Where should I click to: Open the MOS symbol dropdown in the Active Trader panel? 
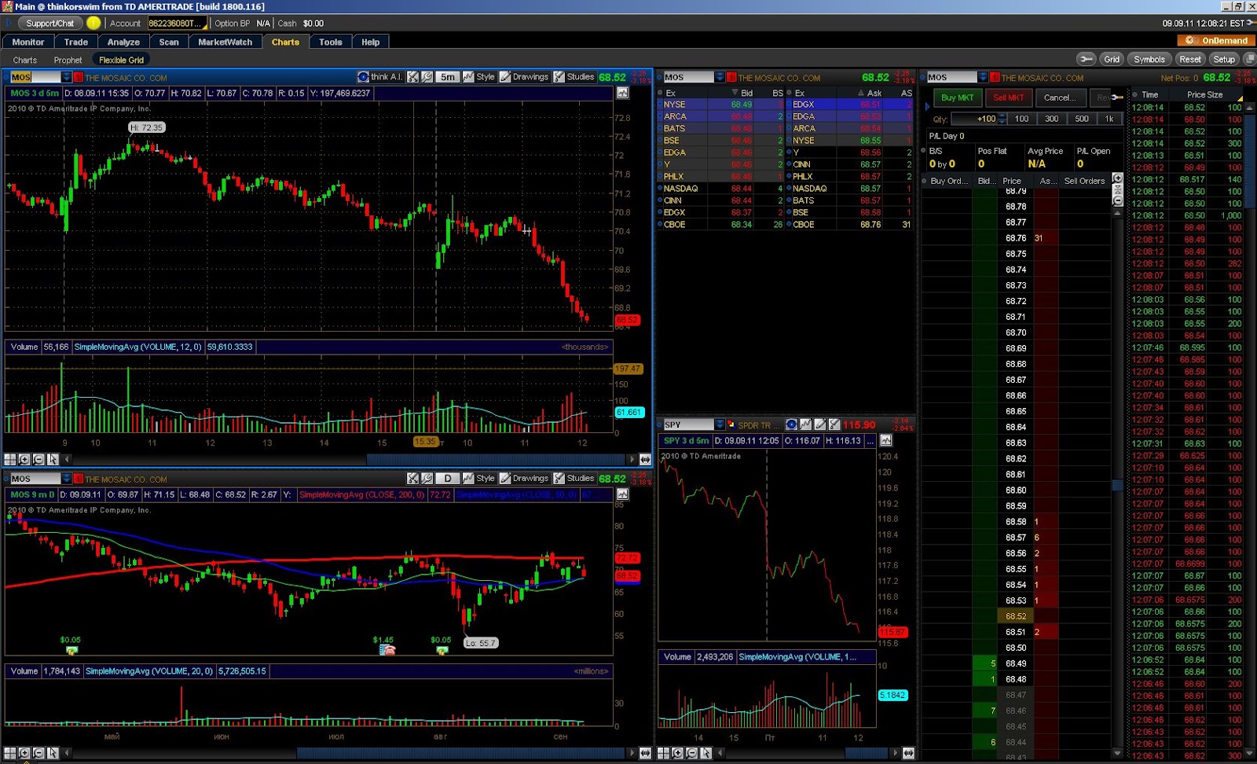982,77
